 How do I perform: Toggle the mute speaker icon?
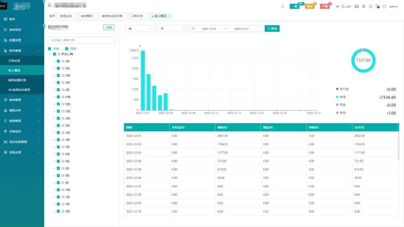337,6
